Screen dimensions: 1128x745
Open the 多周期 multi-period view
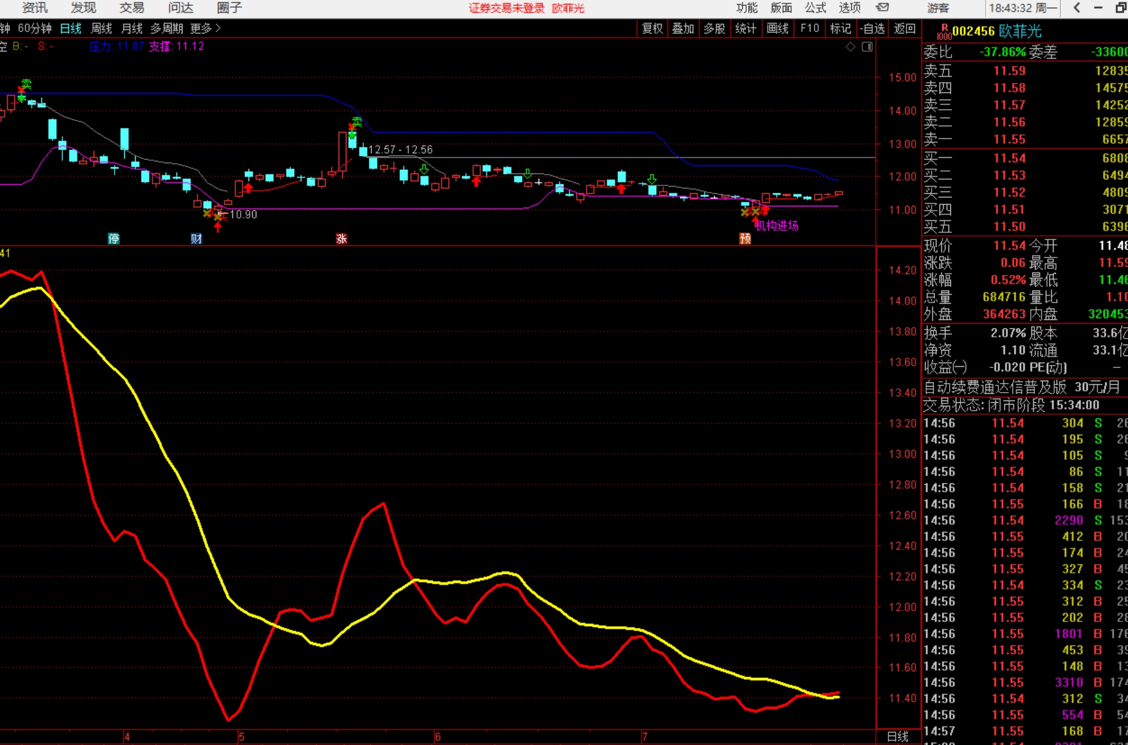pyautogui.click(x=167, y=28)
